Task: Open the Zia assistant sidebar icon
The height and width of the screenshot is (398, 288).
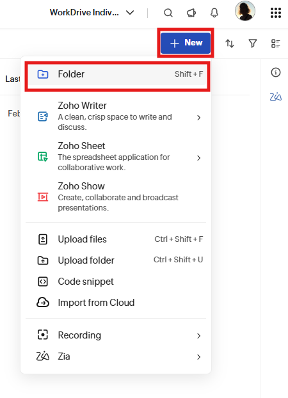Action: pyautogui.click(x=276, y=97)
